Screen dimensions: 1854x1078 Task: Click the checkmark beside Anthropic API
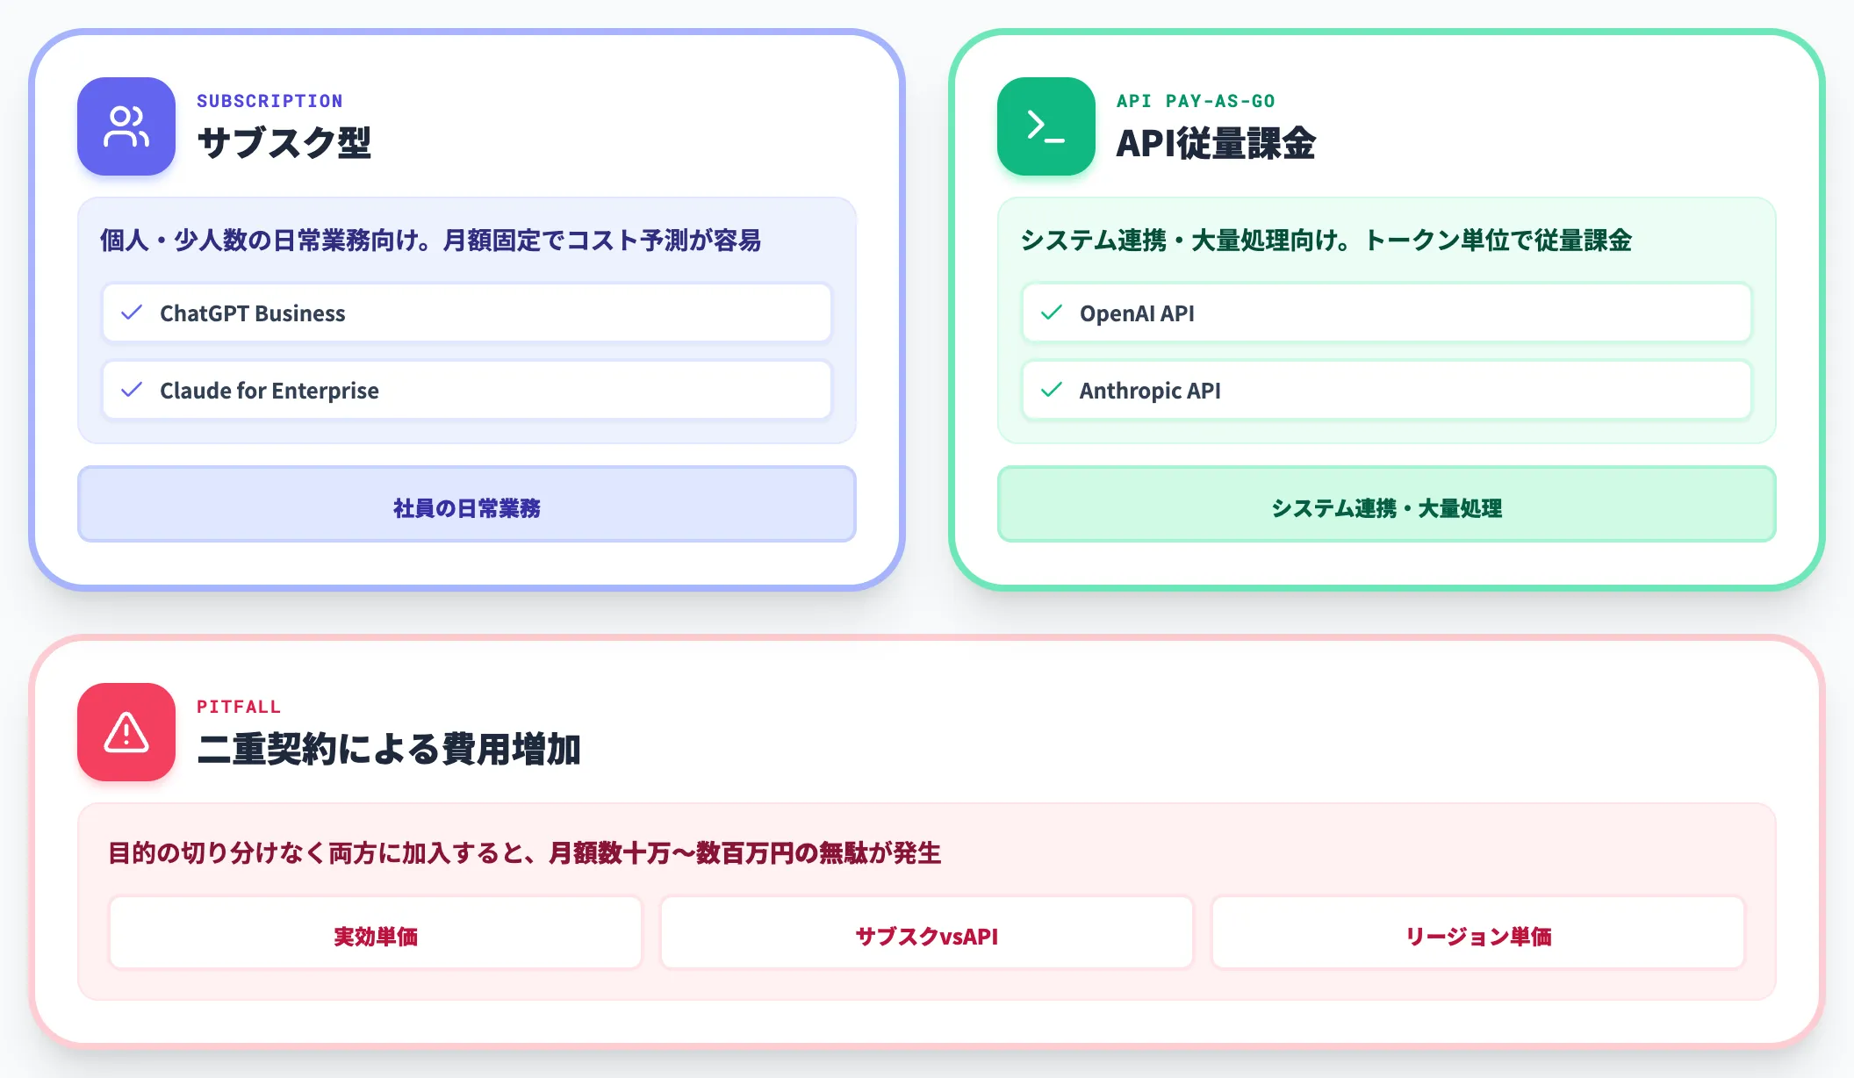coord(1052,390)
